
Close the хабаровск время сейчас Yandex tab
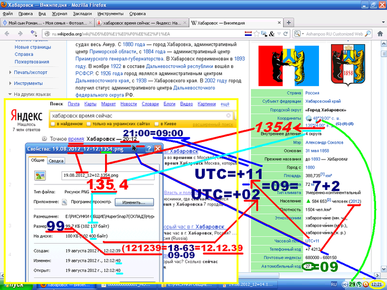(185, 23)
